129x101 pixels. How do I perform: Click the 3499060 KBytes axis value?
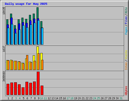tap(4, 77)
